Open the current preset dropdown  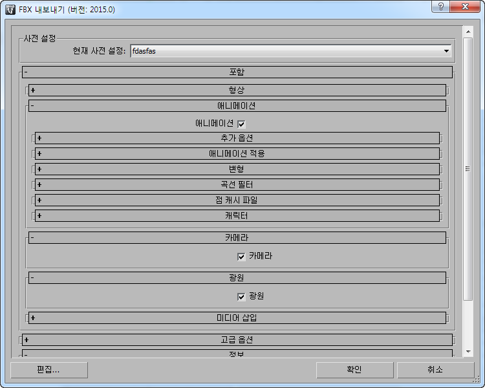point(291,51)
